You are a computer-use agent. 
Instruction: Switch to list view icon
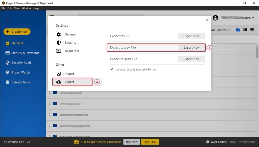[252, 30]
